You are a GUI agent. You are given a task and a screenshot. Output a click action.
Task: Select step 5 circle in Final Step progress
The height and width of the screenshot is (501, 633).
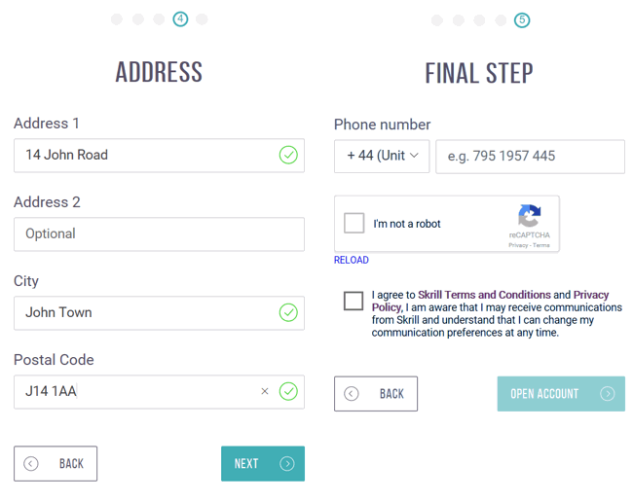pyautogui.click(x=522, y=20)
